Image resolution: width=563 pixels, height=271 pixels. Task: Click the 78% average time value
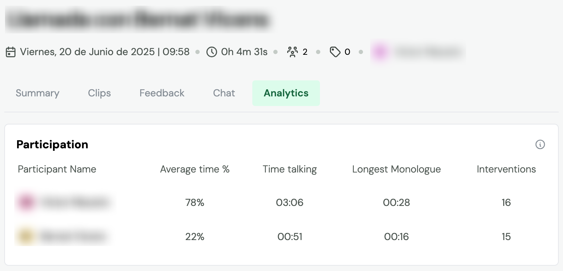point(195,202)
